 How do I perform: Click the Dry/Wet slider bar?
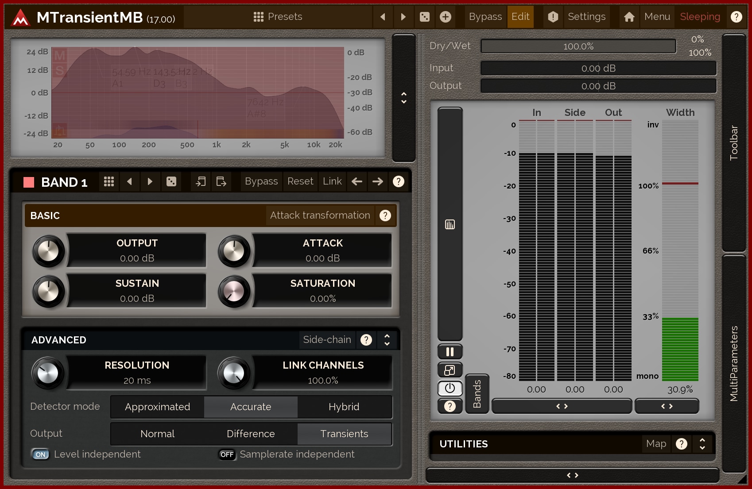[578, 46]
